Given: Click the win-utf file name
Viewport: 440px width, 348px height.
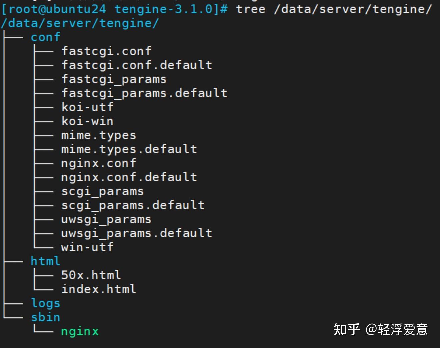Looking at the screenshot, I should (87, 247).
